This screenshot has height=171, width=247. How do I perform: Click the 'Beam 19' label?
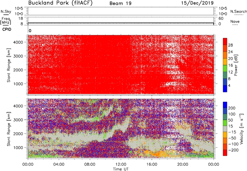(x=120, y=3)
